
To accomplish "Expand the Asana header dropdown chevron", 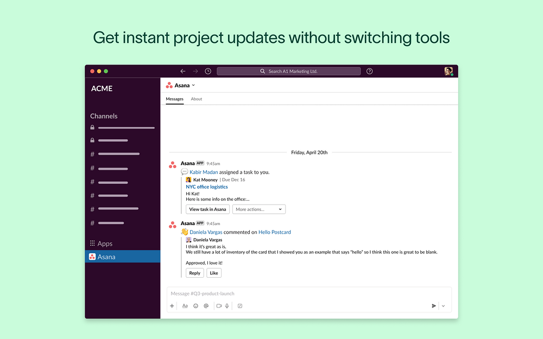I will point(193,86).
